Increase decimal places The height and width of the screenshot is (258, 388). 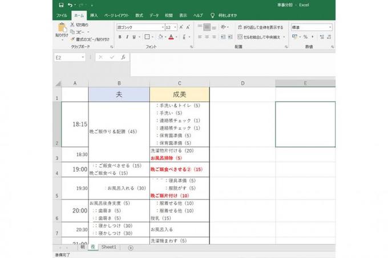click(x=322, y=37)
